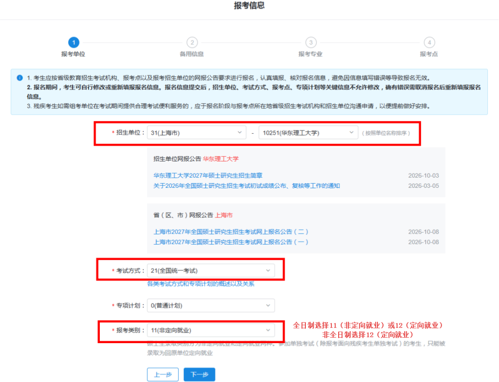Click the step 3 circle 报考专业
Screen dimensions: 499x382
click(310, 43)
